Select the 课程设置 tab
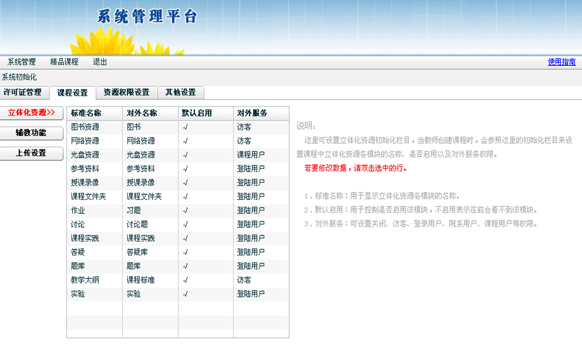The height and width of the screenshot is (349, 582). pyautogui.click(x=73, y=93)
